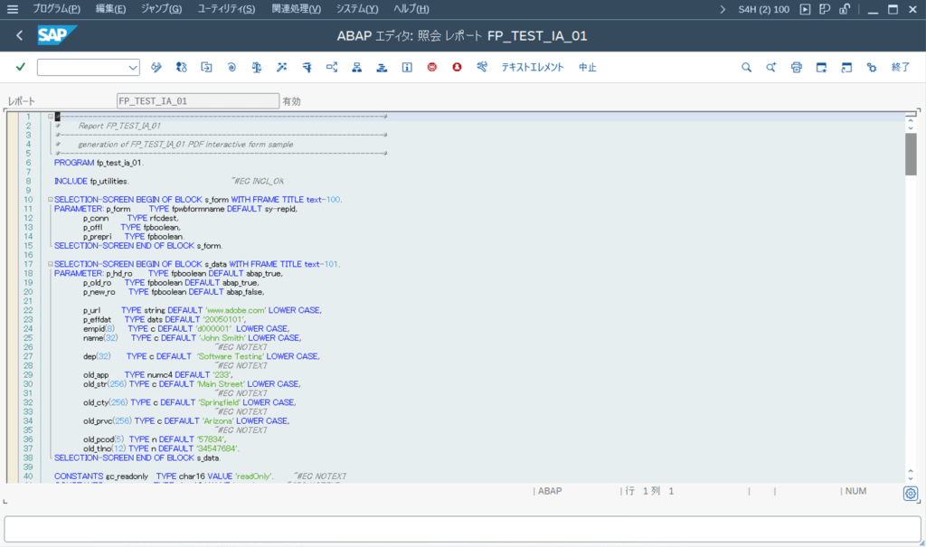Open the command field dropdown
926x547 pixels.
(x=134, y=68)
